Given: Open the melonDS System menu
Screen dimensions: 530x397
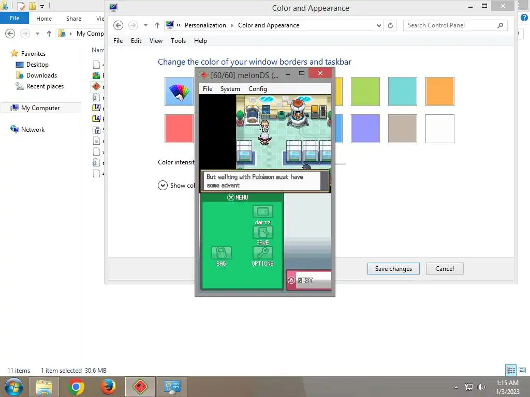Looking at the screenshot, I should 230,89.
